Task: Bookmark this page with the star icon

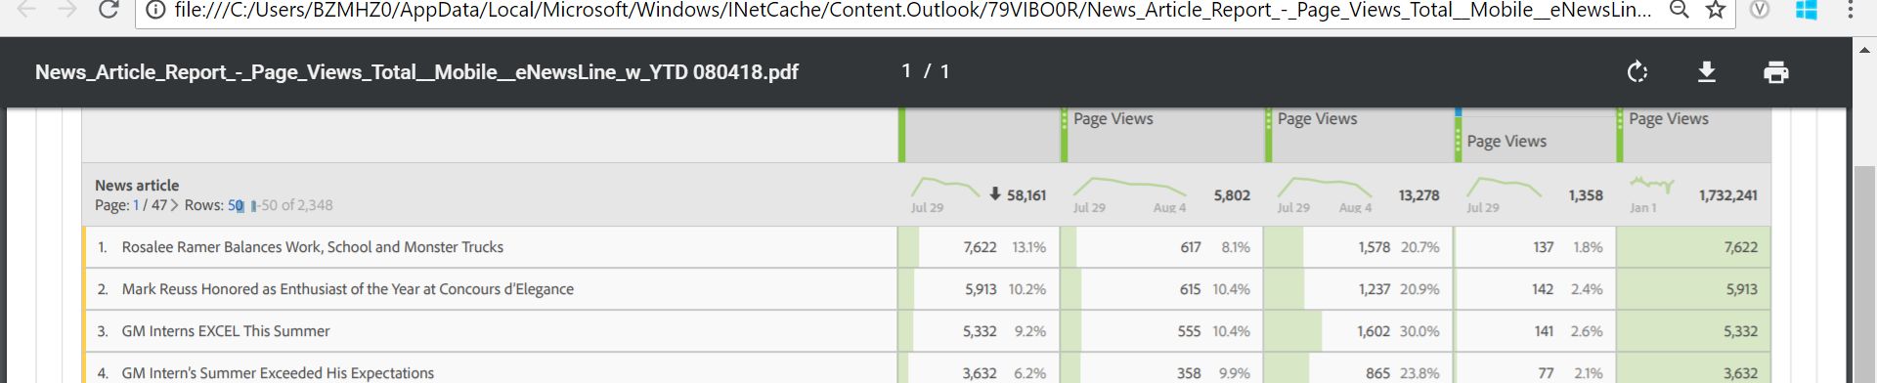Action: [x=1715, y=10]
